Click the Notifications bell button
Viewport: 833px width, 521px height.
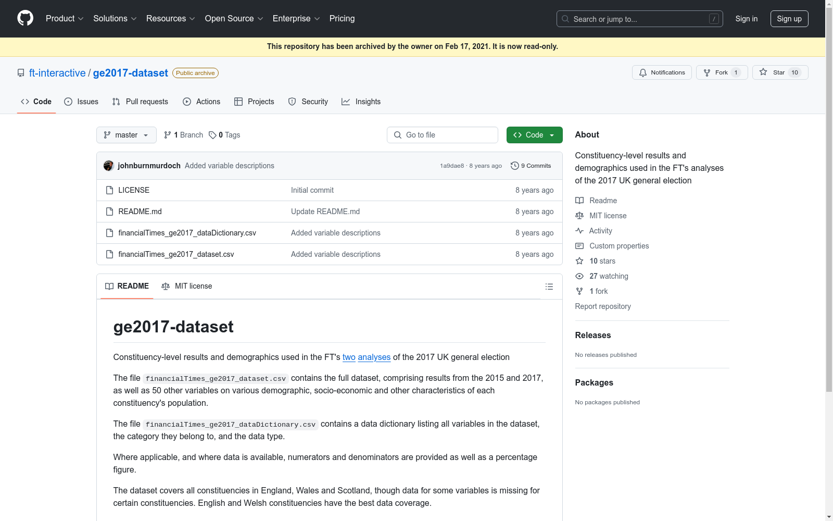(662, 72)
